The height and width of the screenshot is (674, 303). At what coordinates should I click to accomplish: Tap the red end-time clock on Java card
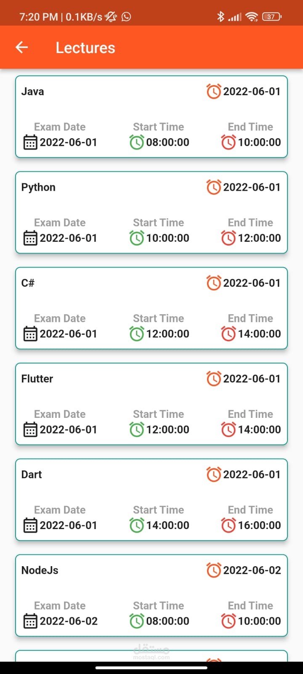click(x=229, y=142)
